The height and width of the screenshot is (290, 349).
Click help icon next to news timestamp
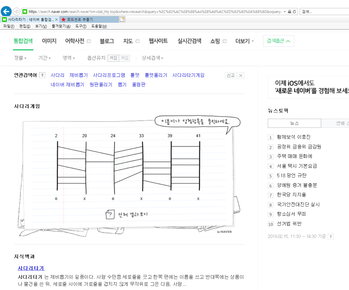(331, 236)
